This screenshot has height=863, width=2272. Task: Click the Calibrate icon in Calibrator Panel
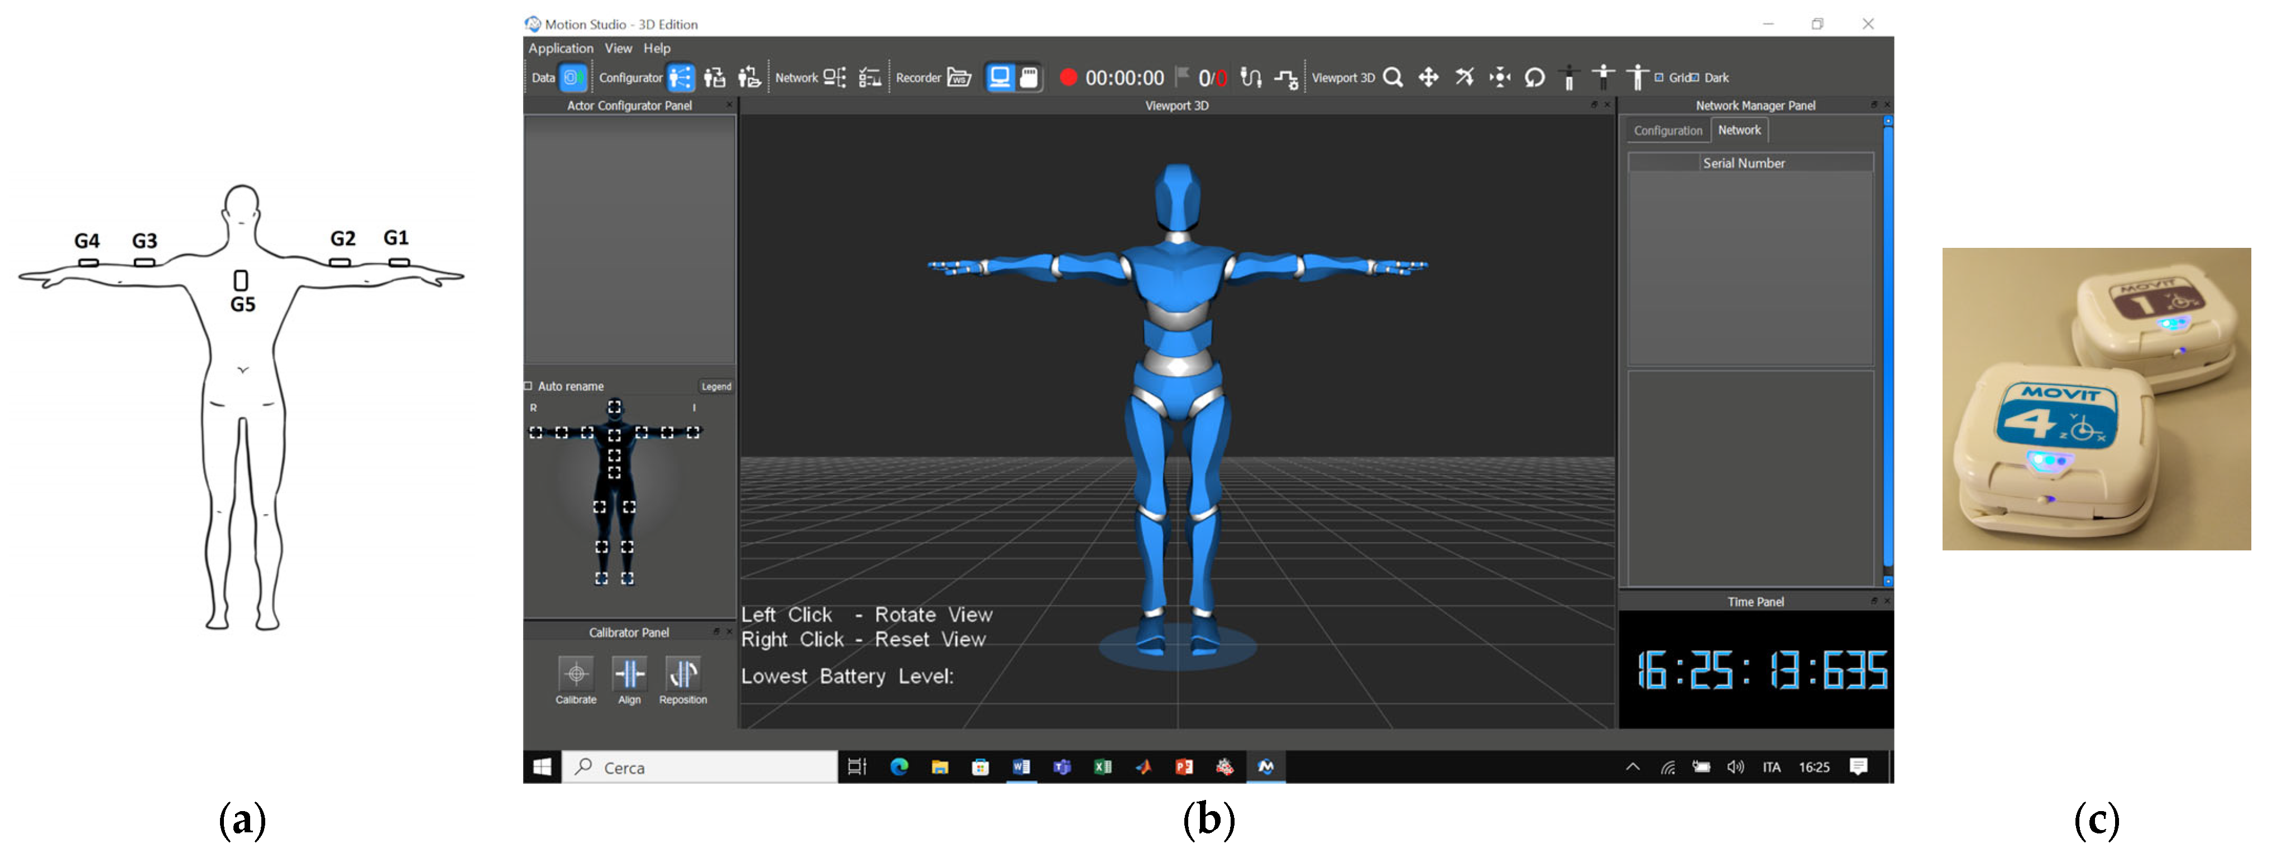click(x=576, y=674)
